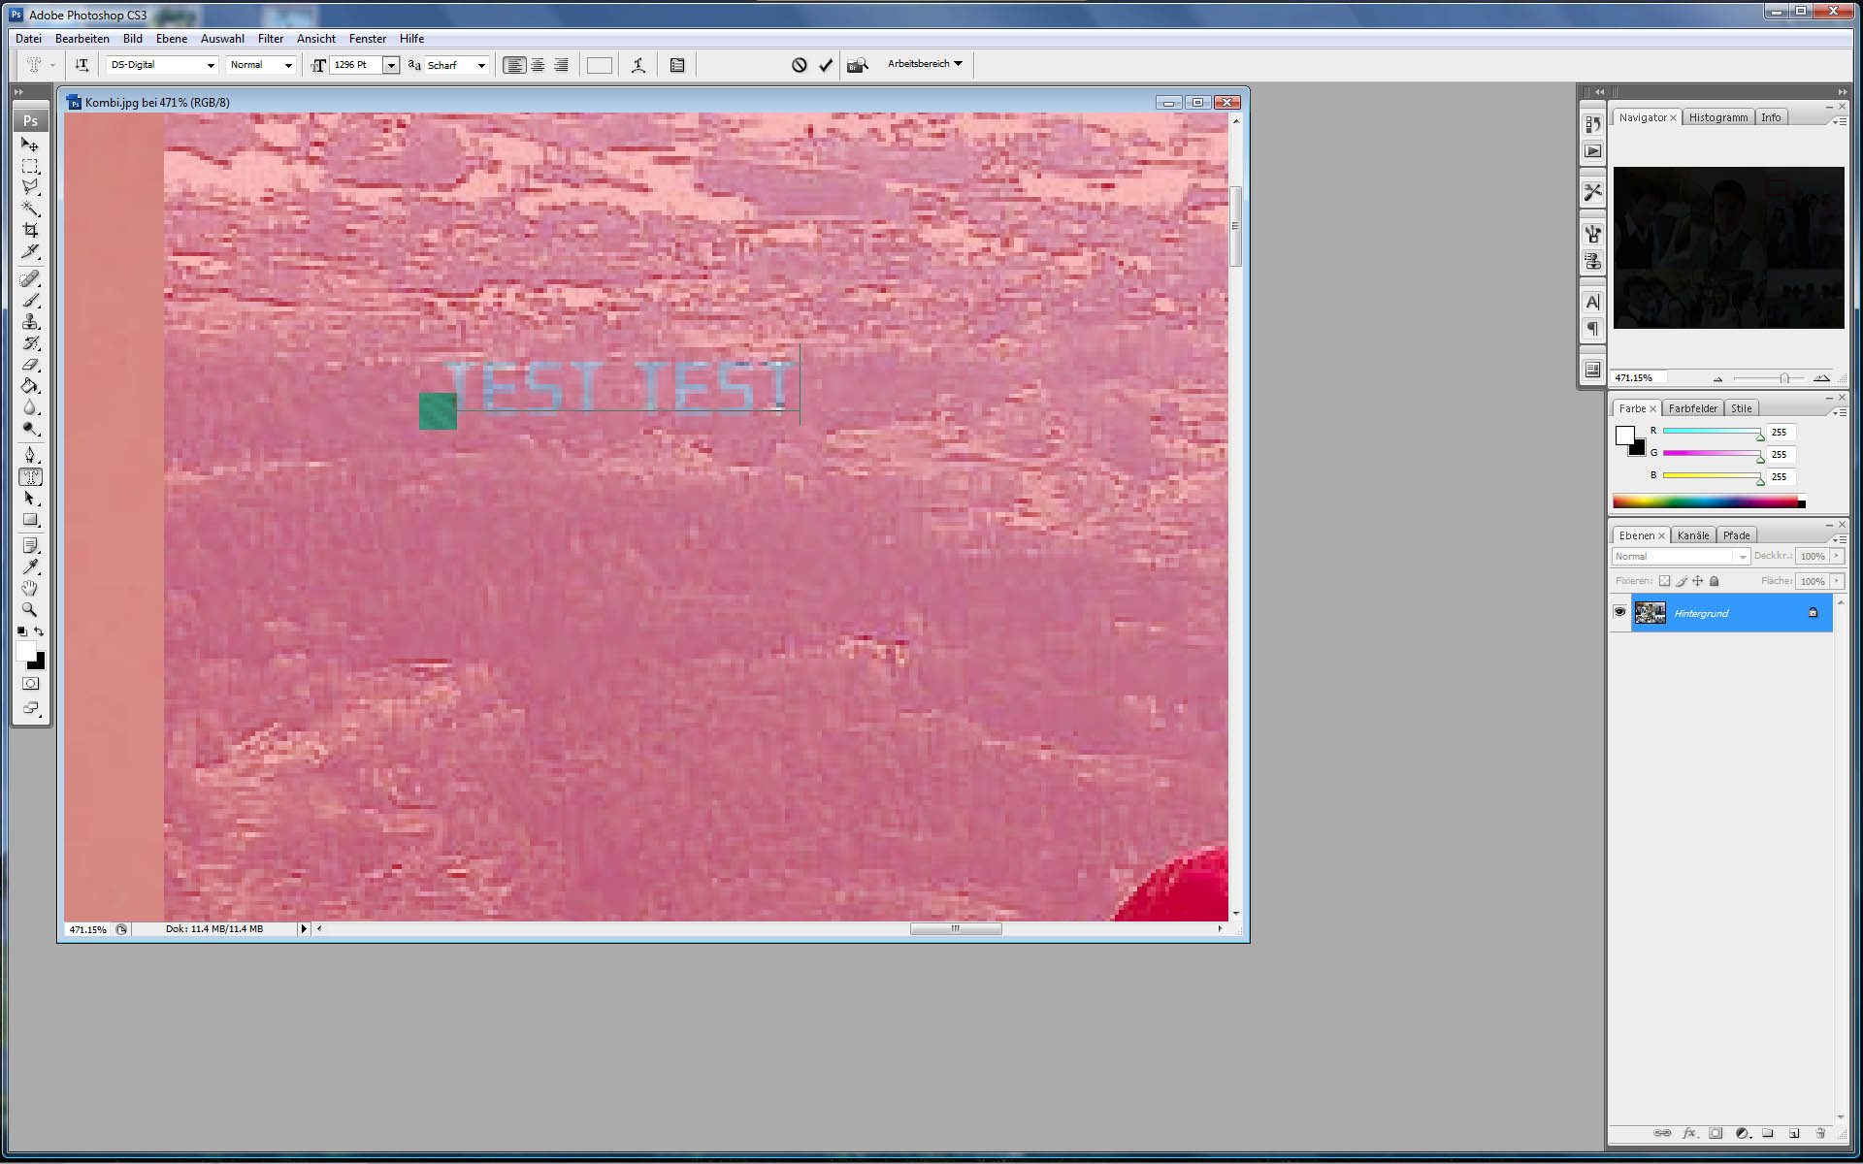Open the DS-Digital font family dropdown

coord(211,65)
